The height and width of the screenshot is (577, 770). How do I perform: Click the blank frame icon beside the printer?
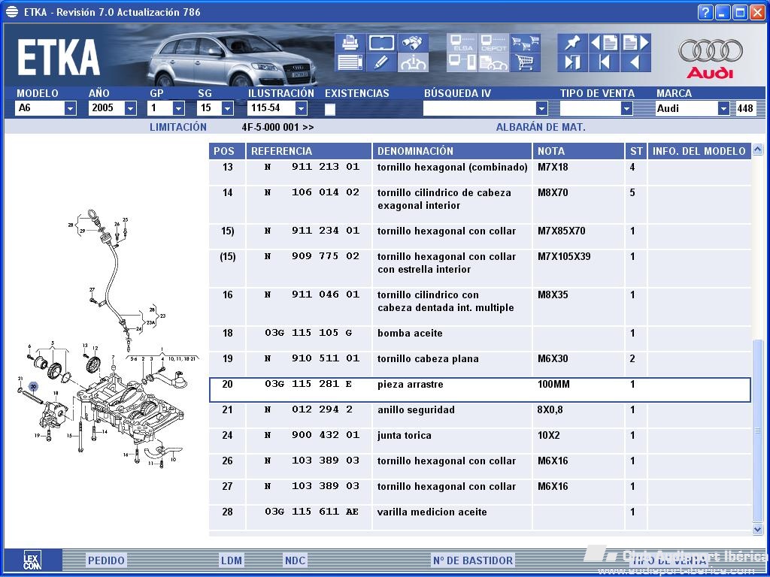(x=381, y=43)
